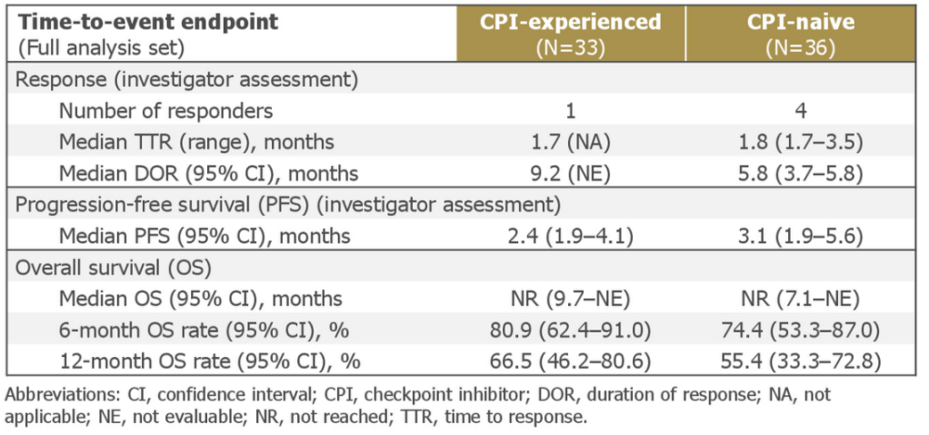Click the "9.2 (NE)" median DOR value

[x=570, y=173]
